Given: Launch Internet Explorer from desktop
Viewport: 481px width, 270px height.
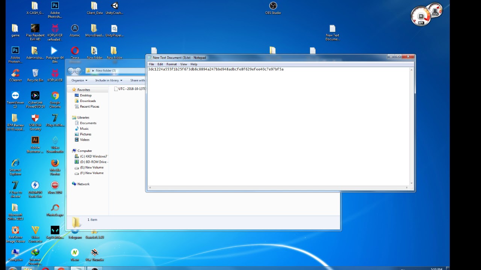Looking at the screenshot, I should pyautogui.click(x=15, y=167).
